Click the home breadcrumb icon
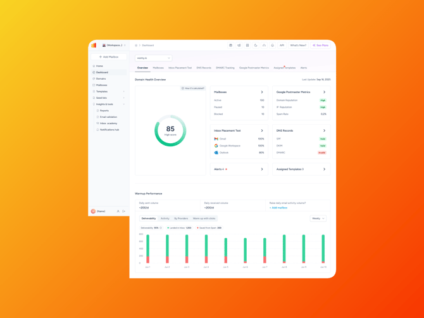This screenshot has width=424, height=318. [136, 46]
